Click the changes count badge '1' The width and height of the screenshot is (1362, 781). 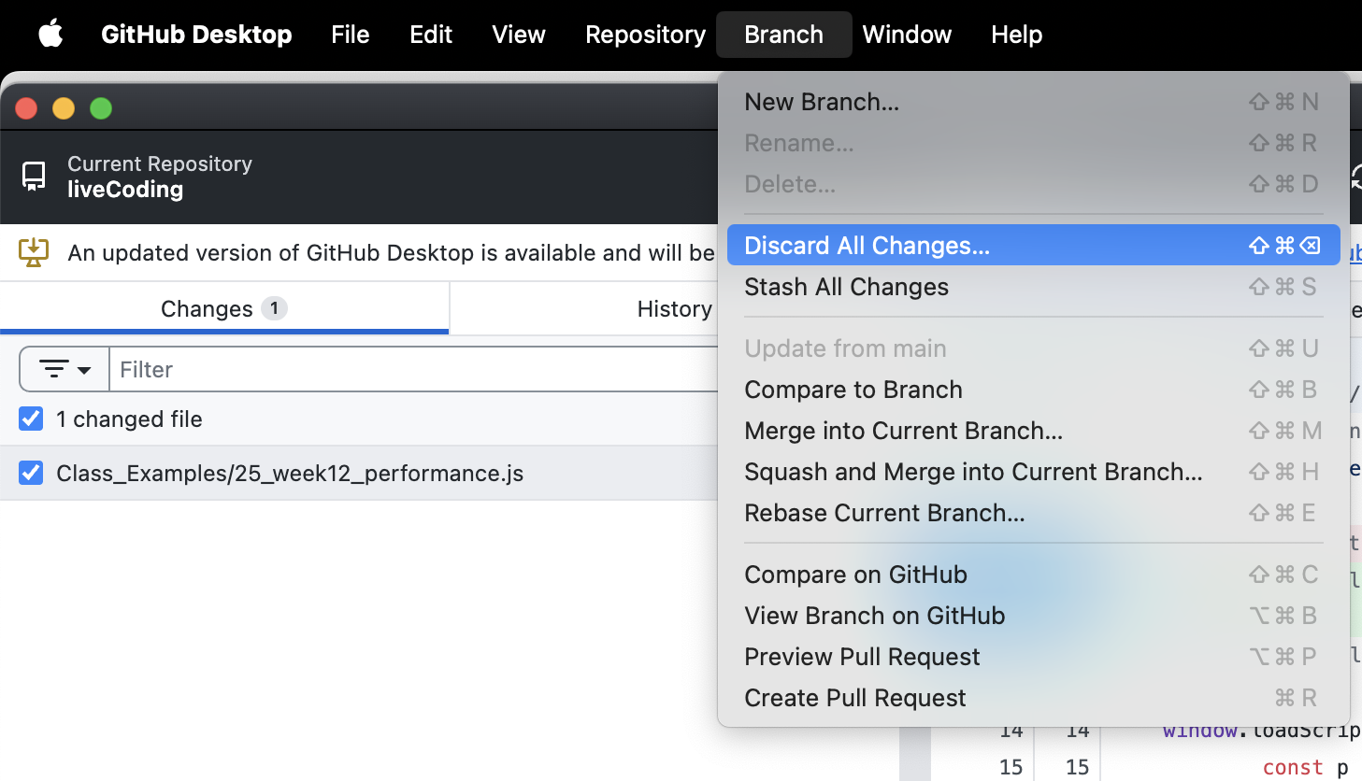(x=274, y=308)
